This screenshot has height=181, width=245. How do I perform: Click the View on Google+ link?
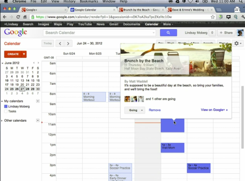214,110
